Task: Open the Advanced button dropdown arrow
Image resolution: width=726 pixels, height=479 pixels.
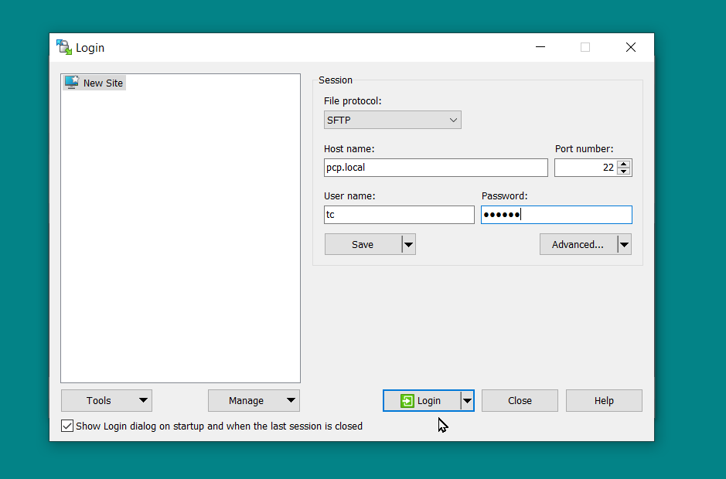Action: point(624,245)
